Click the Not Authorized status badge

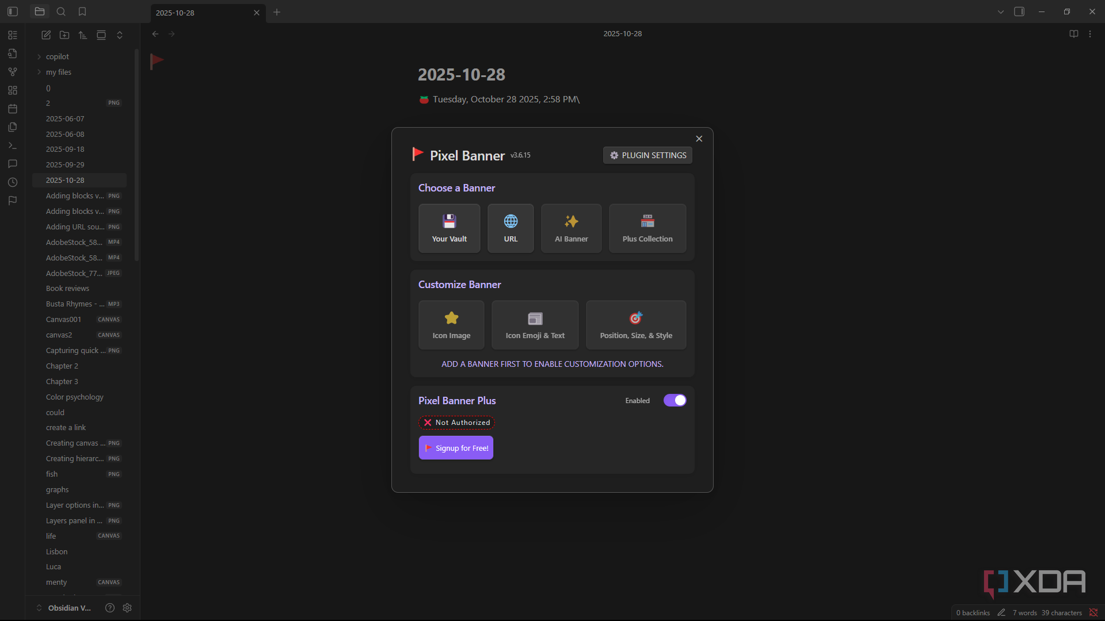(x=456, y=423)
